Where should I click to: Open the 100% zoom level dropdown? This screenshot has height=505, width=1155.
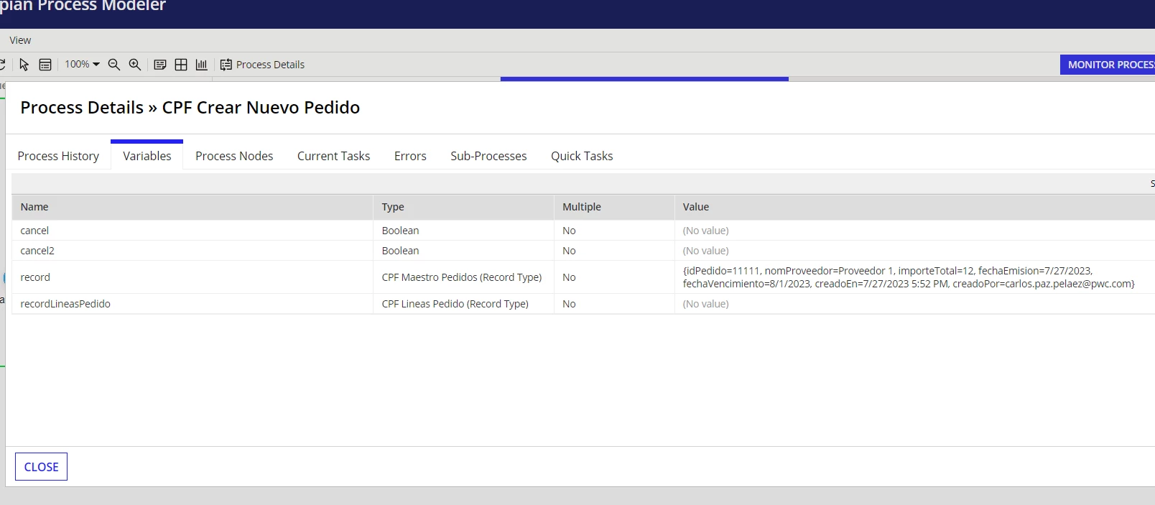tap(82, 64)
